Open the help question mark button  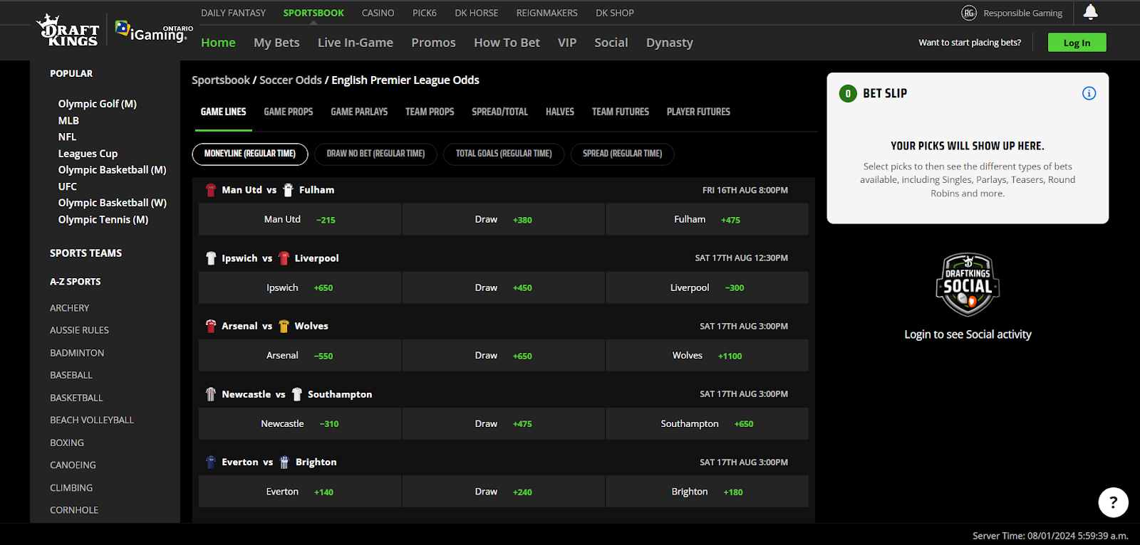(1113, 502)
